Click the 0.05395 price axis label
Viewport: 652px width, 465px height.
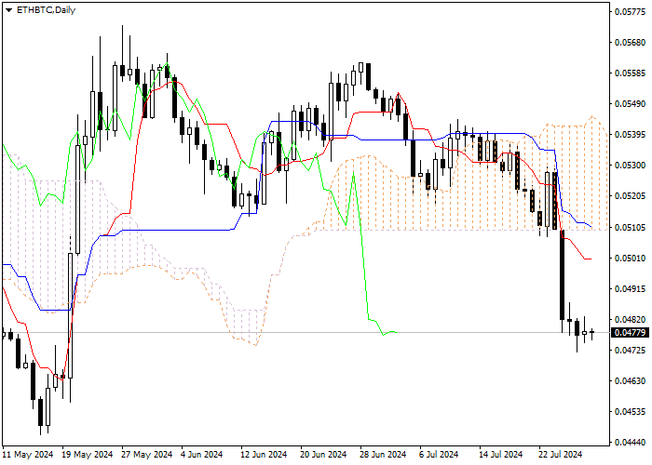(x=630, y=135)
